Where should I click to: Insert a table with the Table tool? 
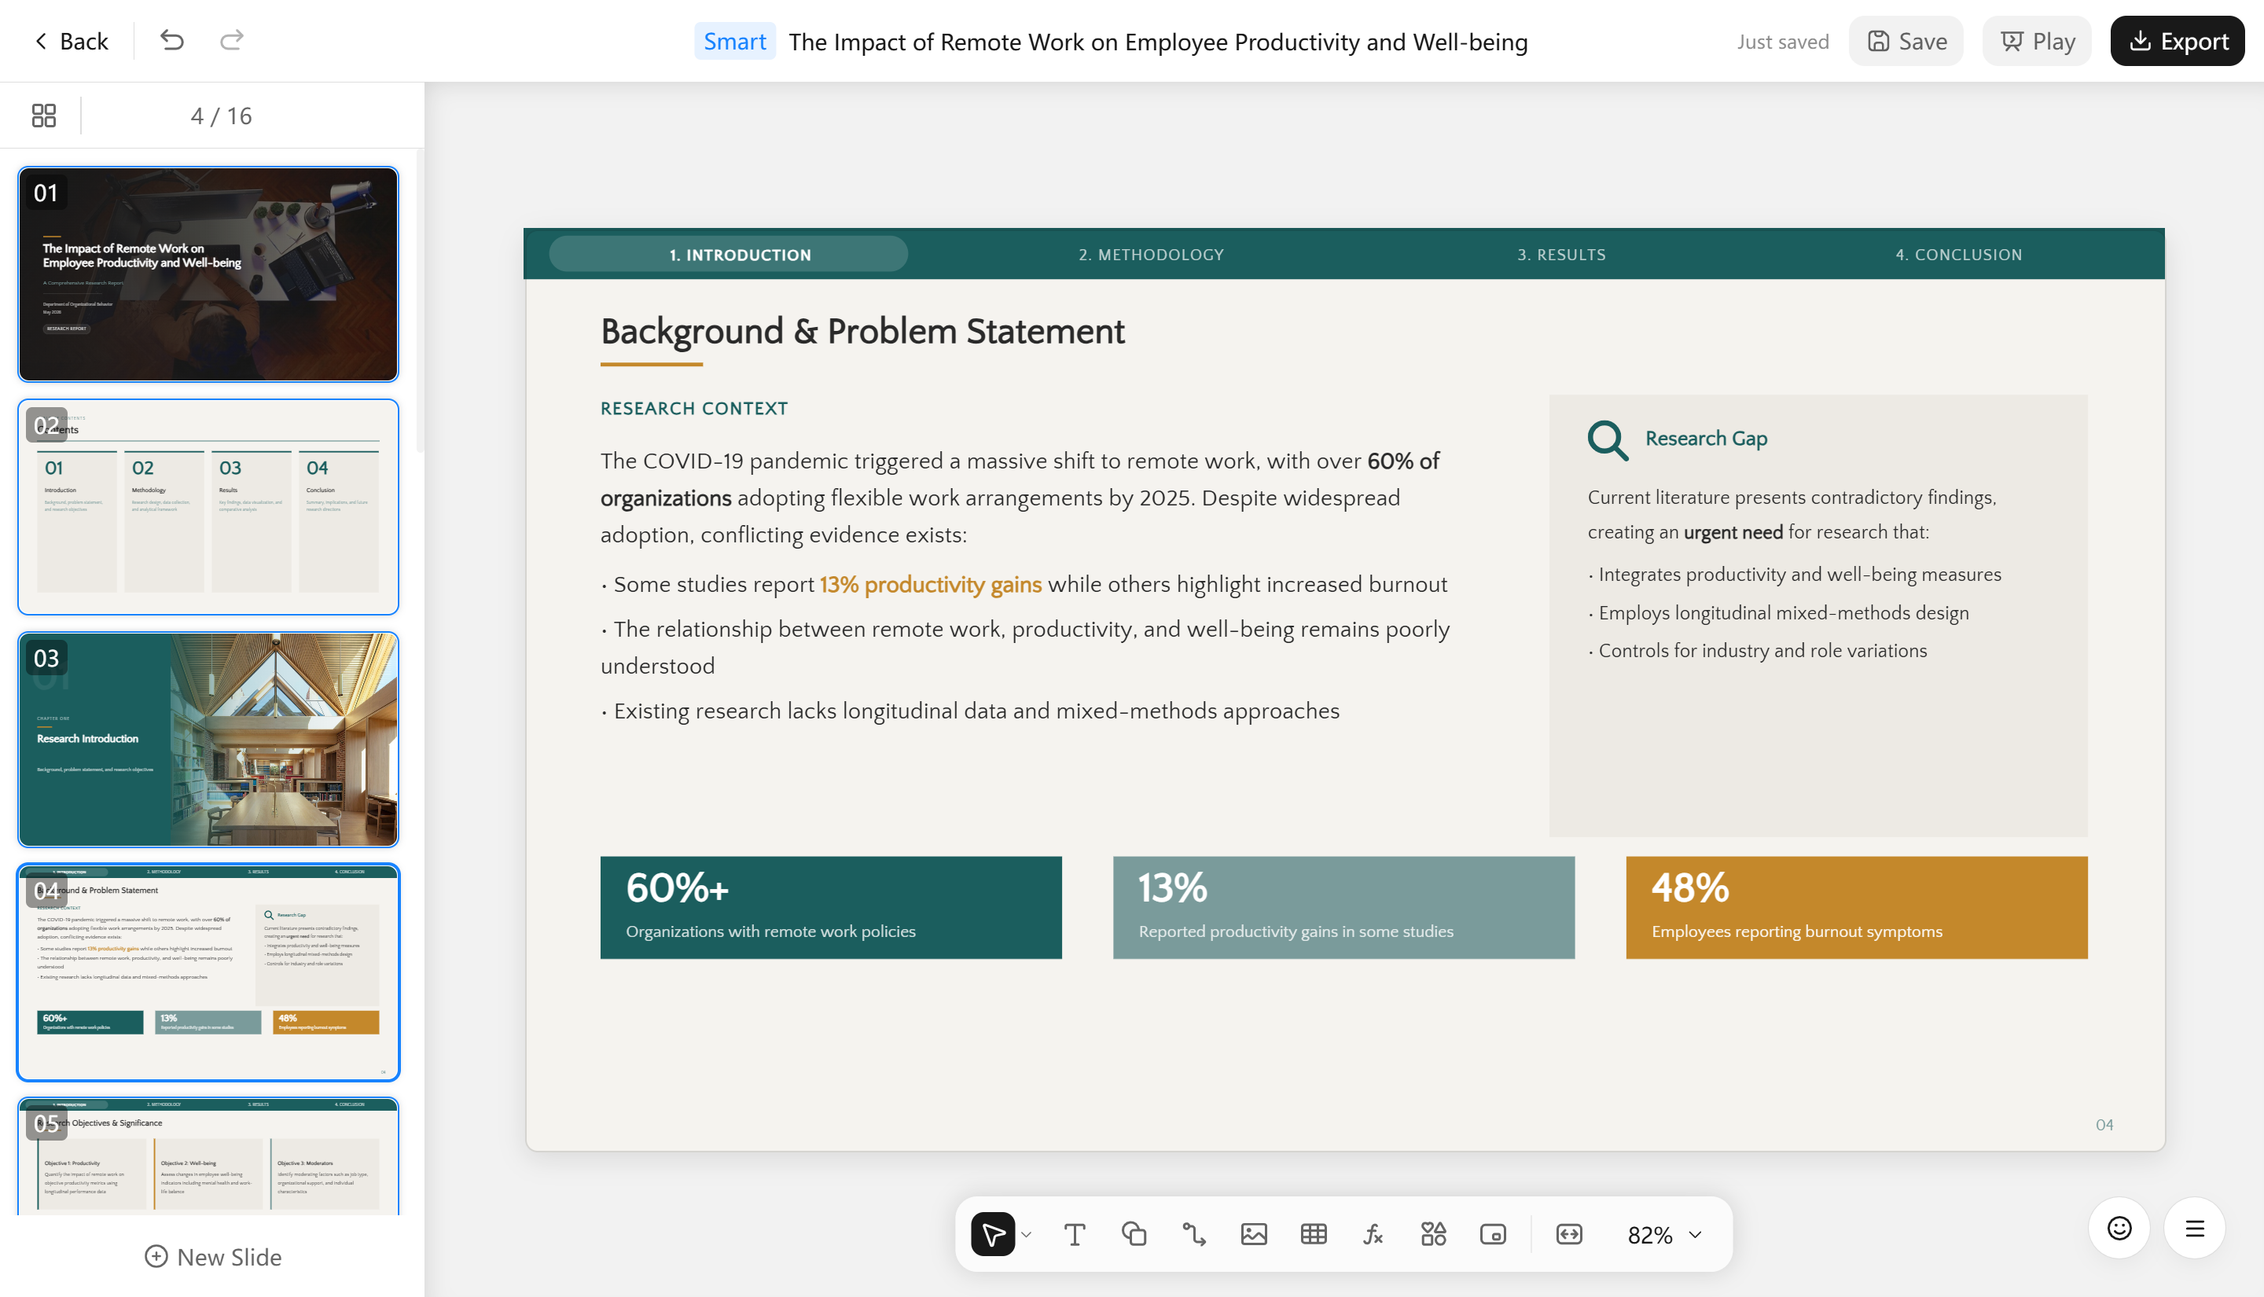tap(1314, 1235)
